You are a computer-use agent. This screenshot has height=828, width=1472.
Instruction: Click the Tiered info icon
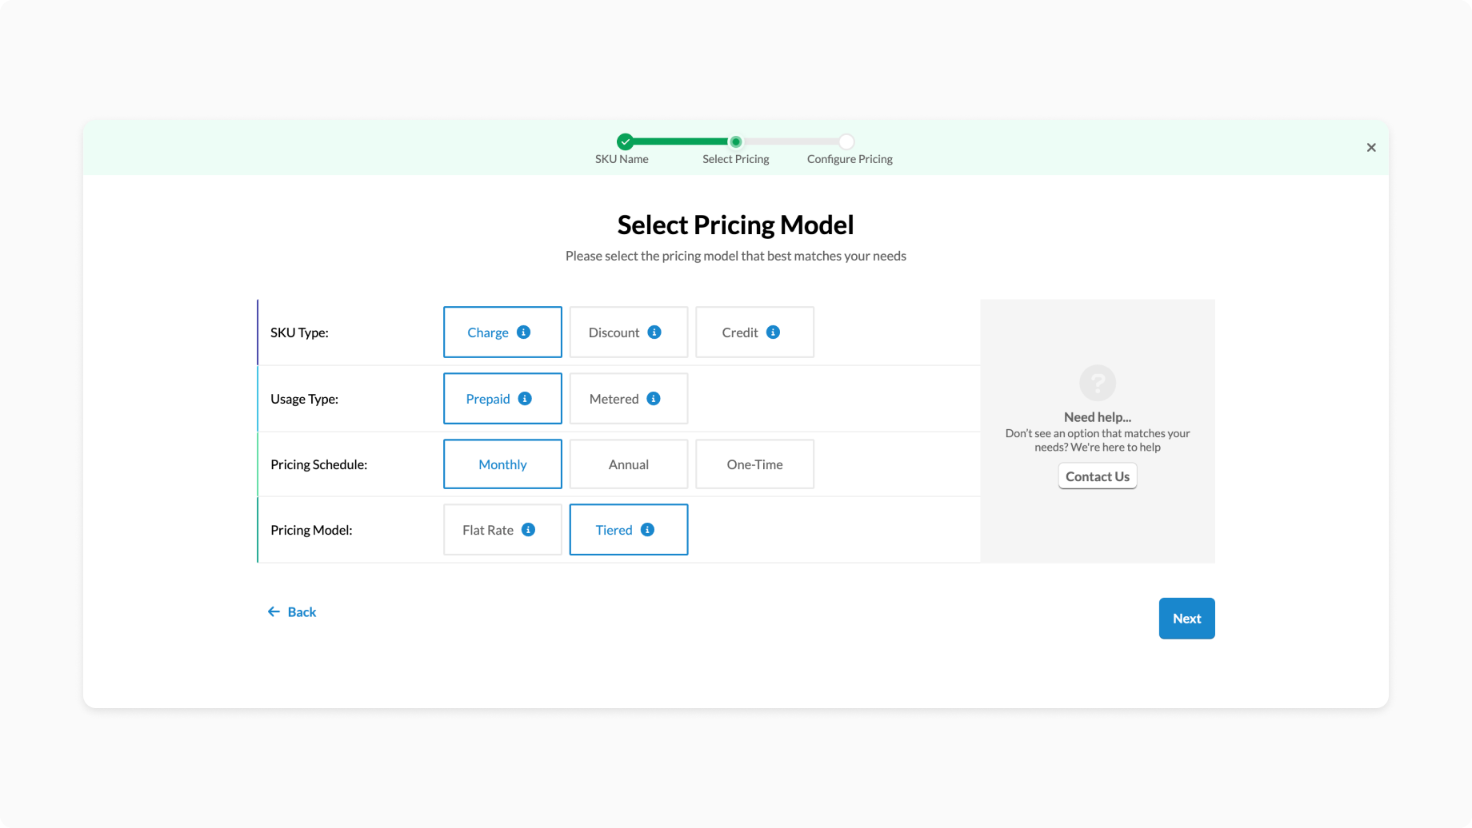click(x=647, y=530)
